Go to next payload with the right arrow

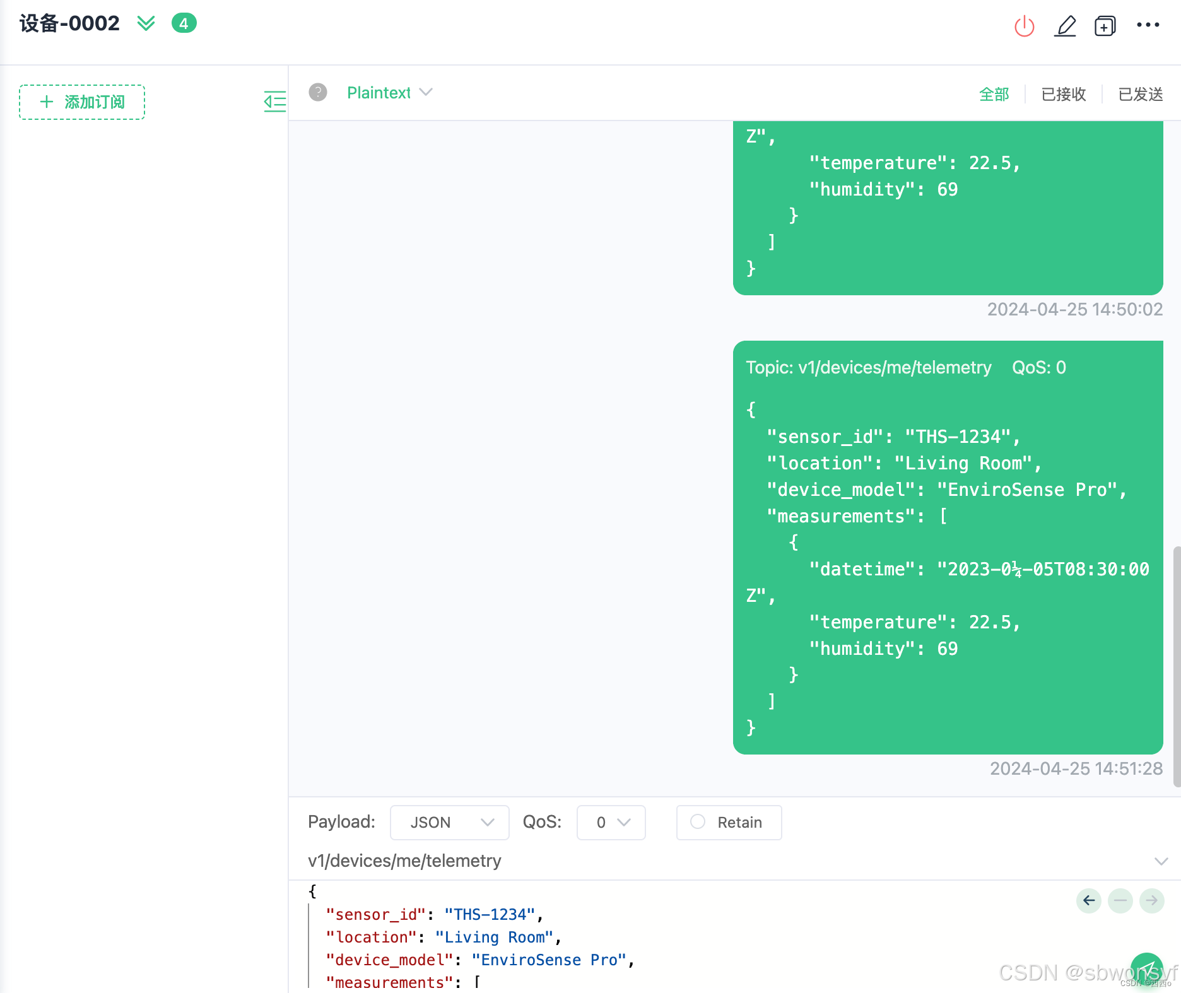[1152, 901]
